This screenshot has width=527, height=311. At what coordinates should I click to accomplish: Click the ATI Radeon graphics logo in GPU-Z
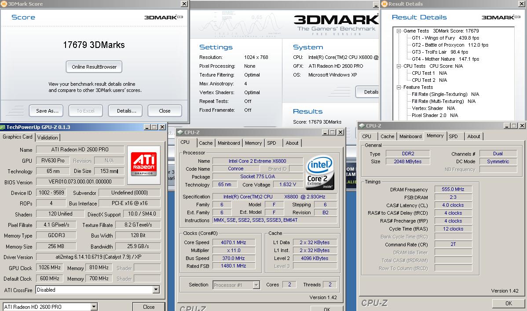pyautogui.click(x=144, y=165)
